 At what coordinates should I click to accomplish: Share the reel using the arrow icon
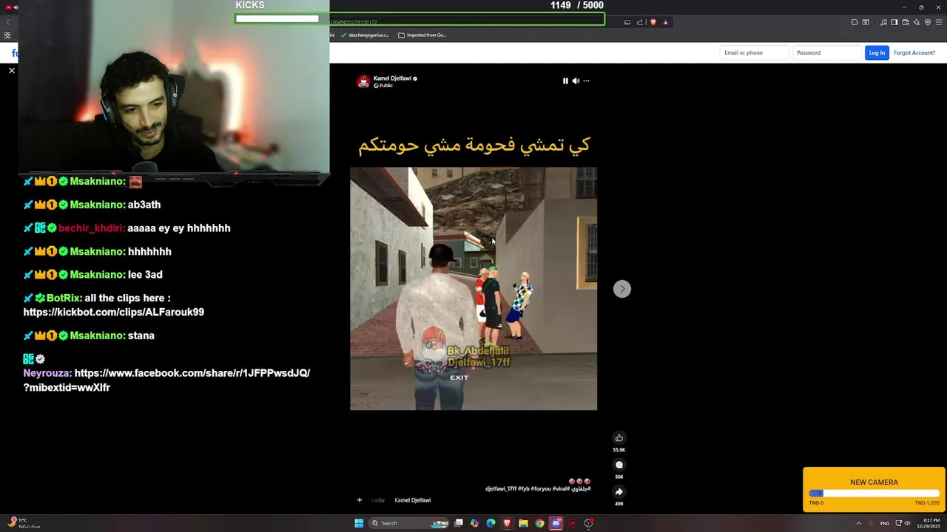[x=619, y=491]
